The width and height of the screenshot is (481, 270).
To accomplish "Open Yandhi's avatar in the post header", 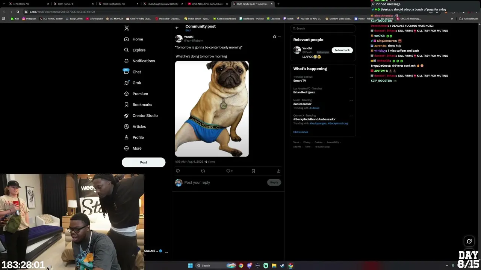I will [x=179, y=39].
